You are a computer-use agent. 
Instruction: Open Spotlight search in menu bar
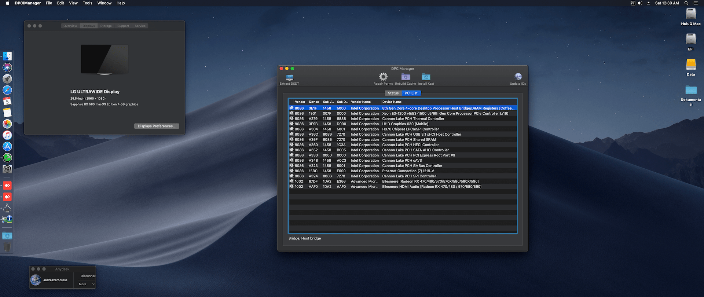[x=686, y=3]
